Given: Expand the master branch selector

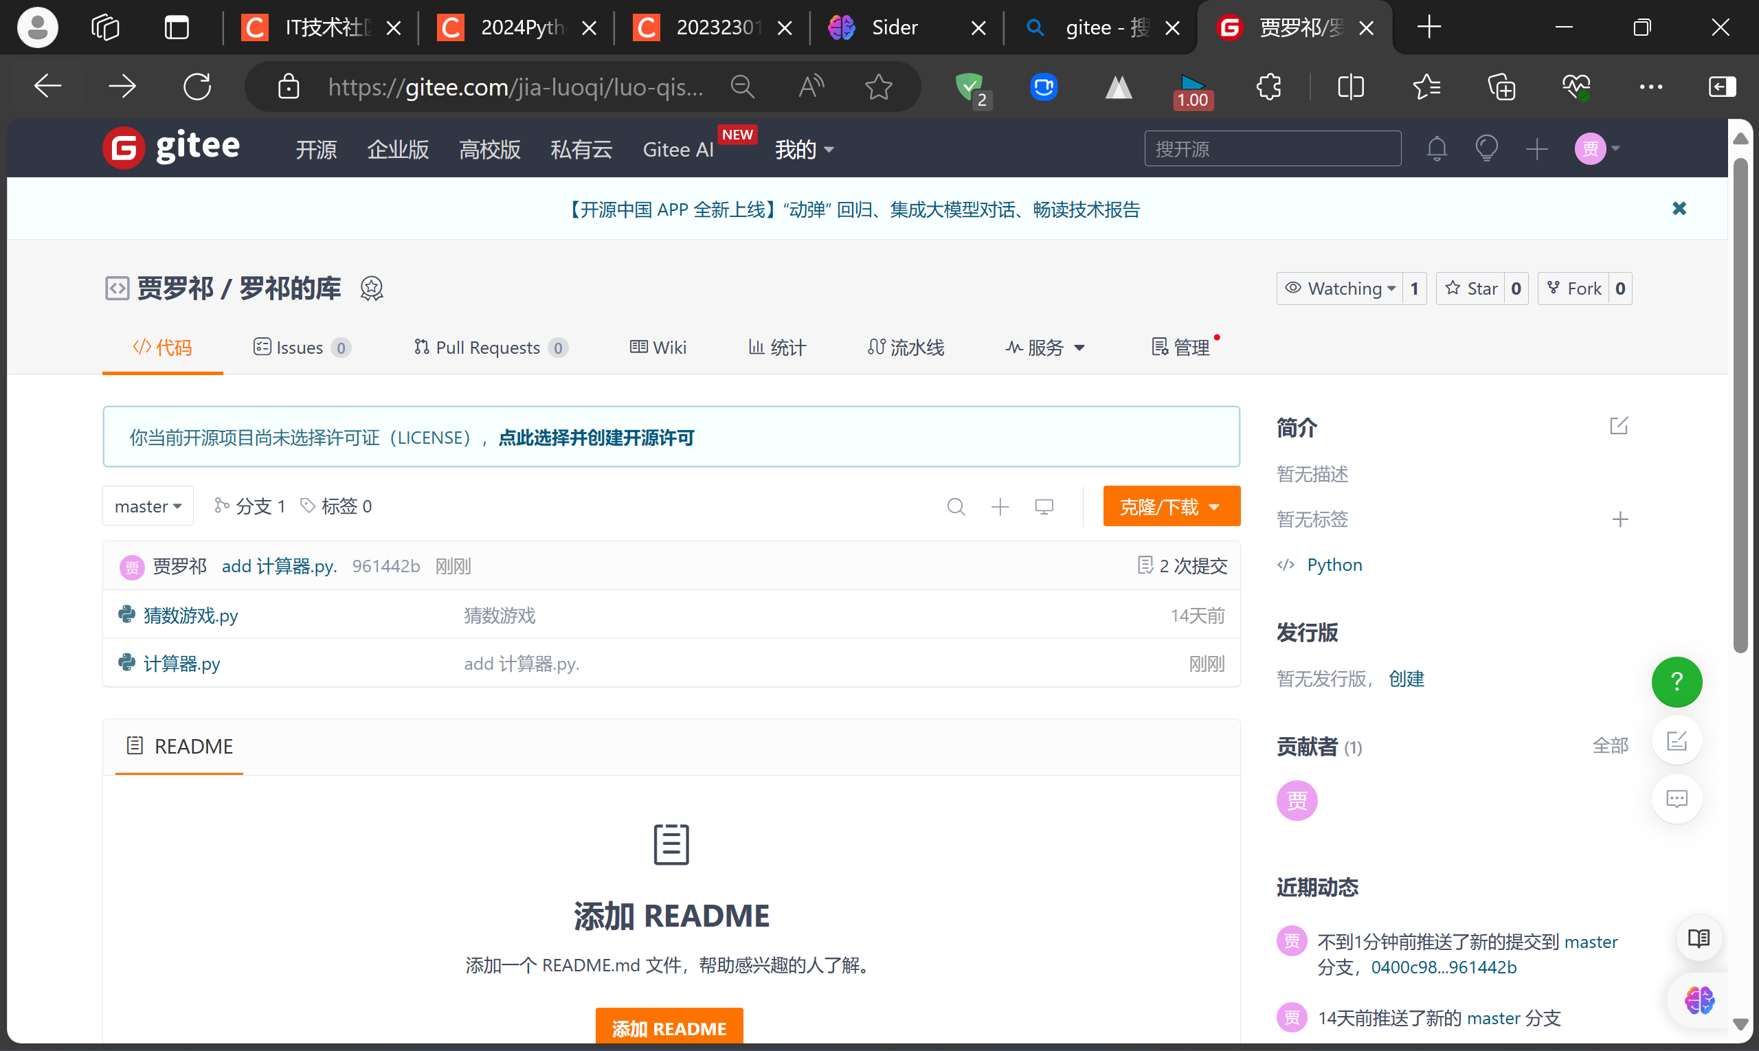Looking at the screenshot, I should [x=147, y=506].
